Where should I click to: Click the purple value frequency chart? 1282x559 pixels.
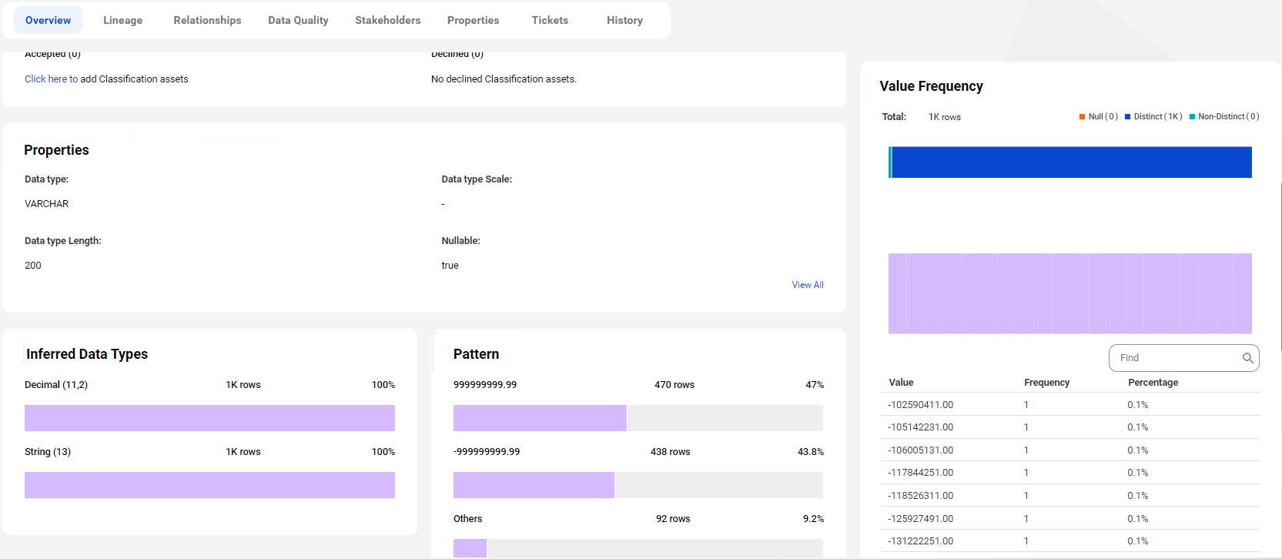[x=1070, y=293]
